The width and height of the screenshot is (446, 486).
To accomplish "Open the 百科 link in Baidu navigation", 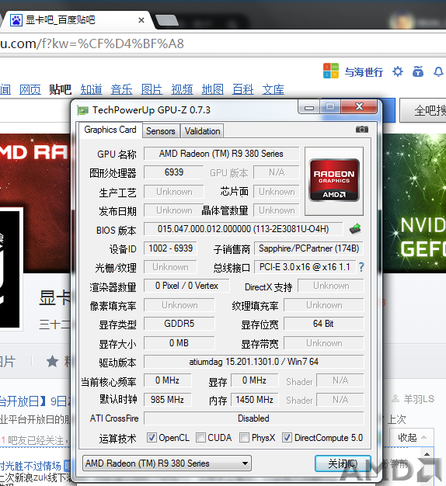I will click(243, 89).
